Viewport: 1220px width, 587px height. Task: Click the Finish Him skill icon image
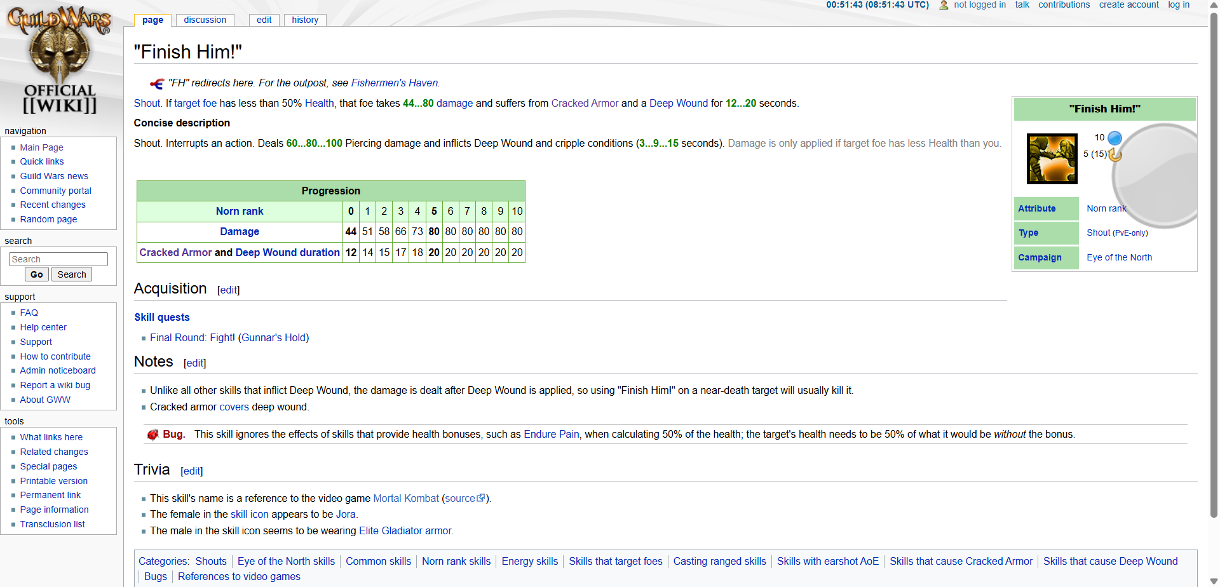1052,159
